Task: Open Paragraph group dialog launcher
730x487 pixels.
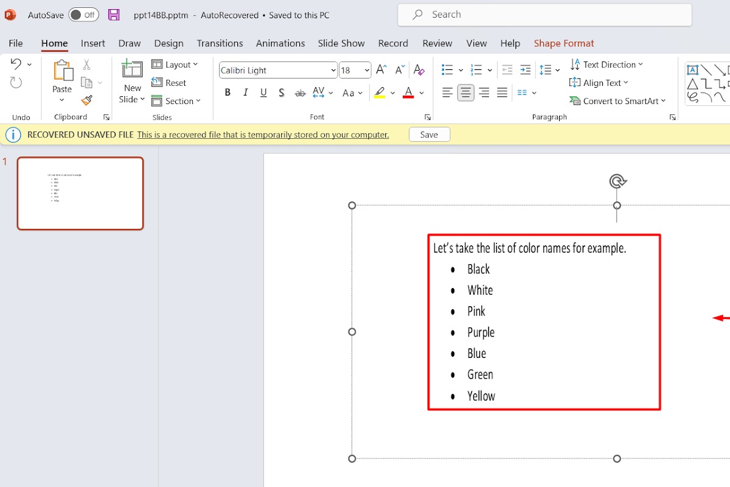Action: point(672,117)
